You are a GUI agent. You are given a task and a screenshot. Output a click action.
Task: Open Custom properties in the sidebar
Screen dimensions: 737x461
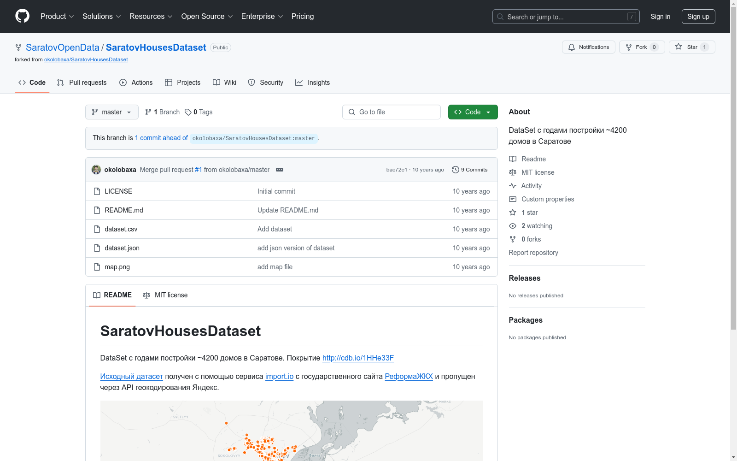pos(542,199)
